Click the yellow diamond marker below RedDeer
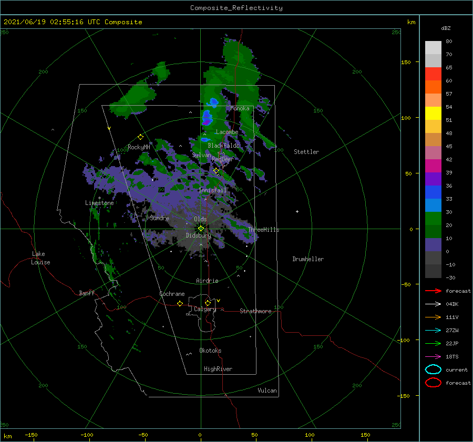Screen dimensions: 473x442 tap(216, 171)
